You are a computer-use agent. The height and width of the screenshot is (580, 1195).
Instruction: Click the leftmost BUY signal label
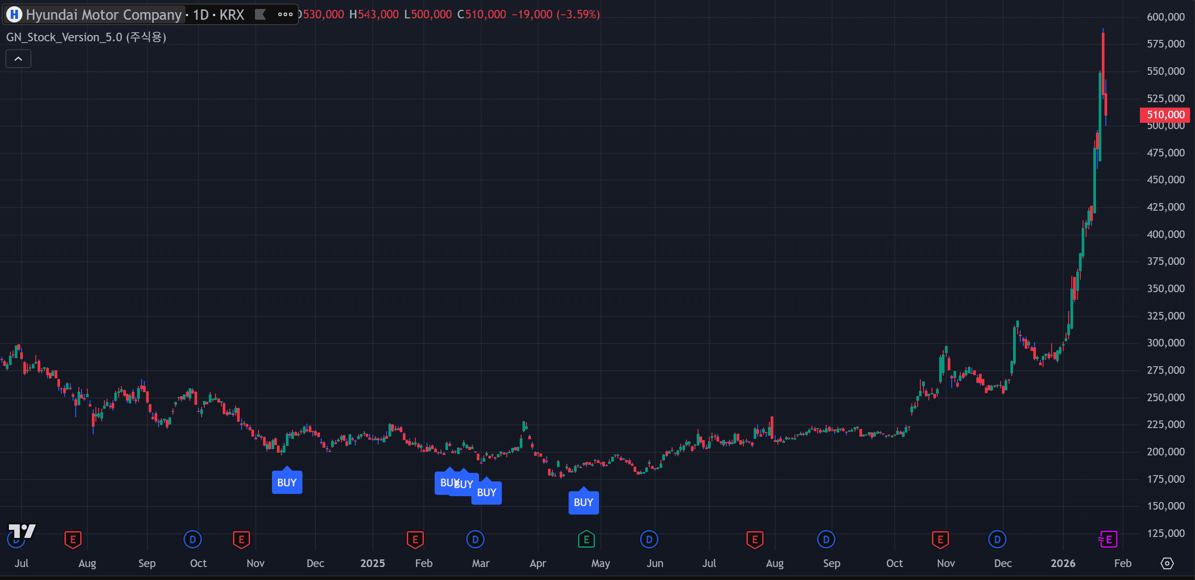point(287,483)
